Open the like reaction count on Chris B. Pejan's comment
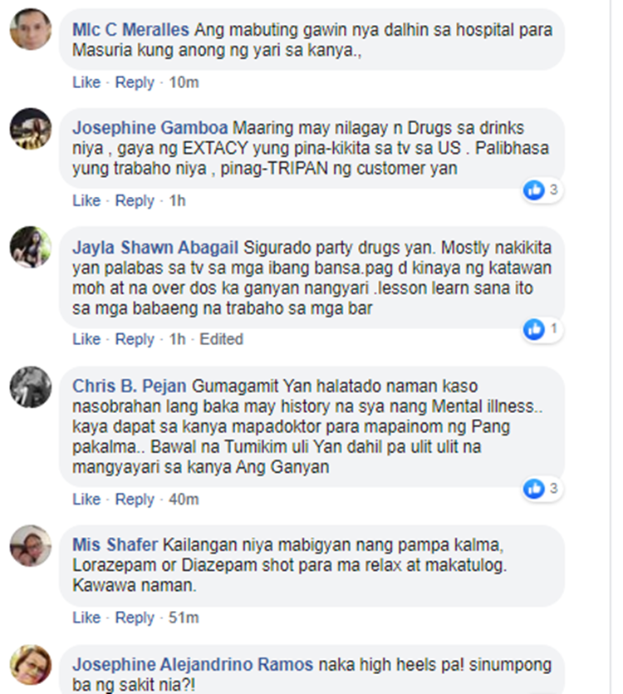 542,489
